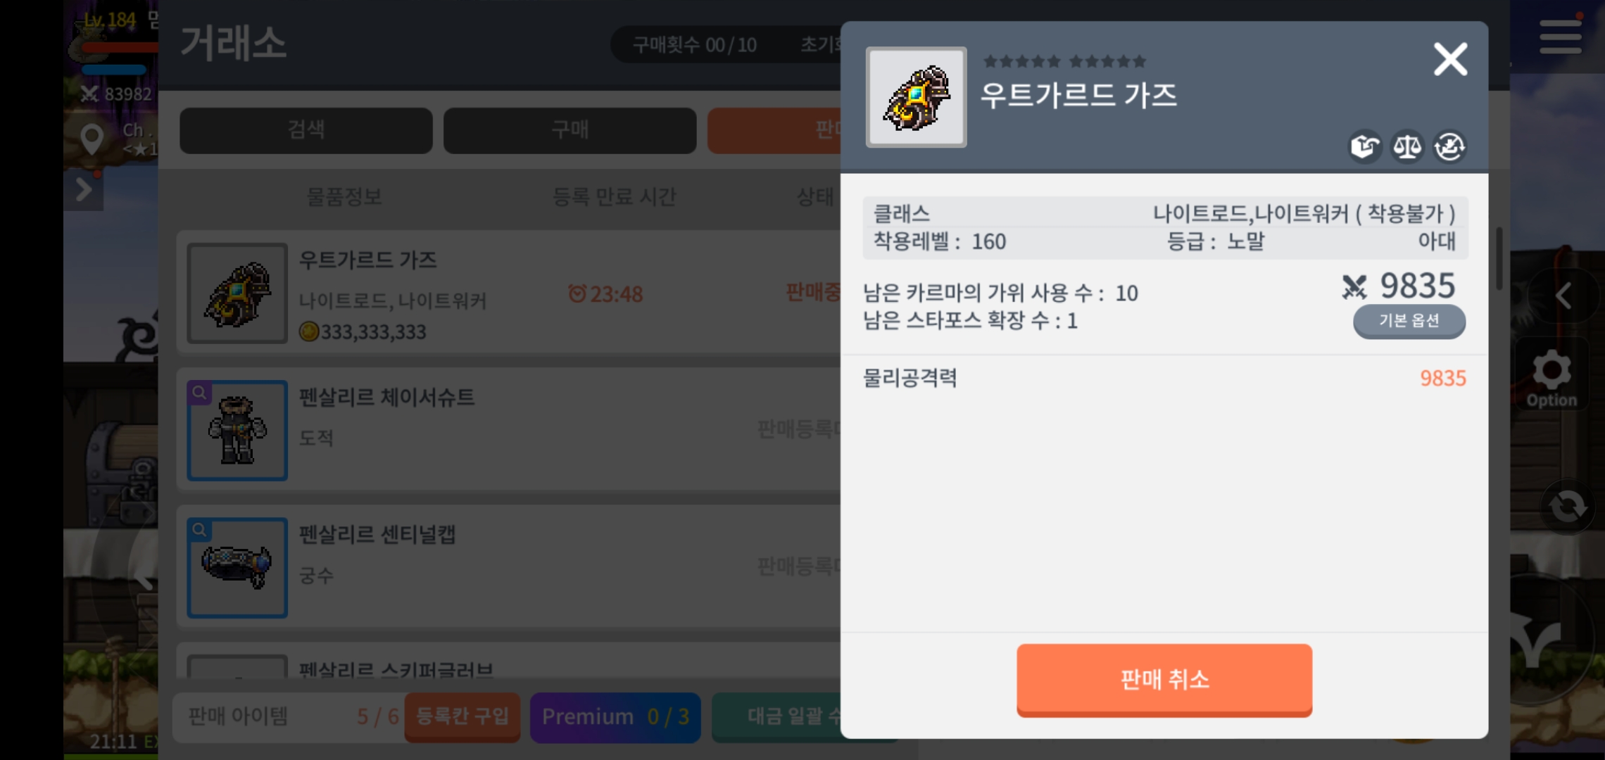1605x760 pixels.
Task: Click the popup's vertical scrollbar
Action: tap(1499, 258)
